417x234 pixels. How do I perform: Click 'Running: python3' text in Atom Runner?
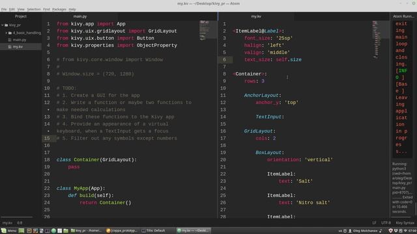coord(399,166)
